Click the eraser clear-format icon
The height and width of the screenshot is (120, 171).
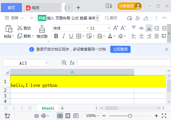point(120,36)
